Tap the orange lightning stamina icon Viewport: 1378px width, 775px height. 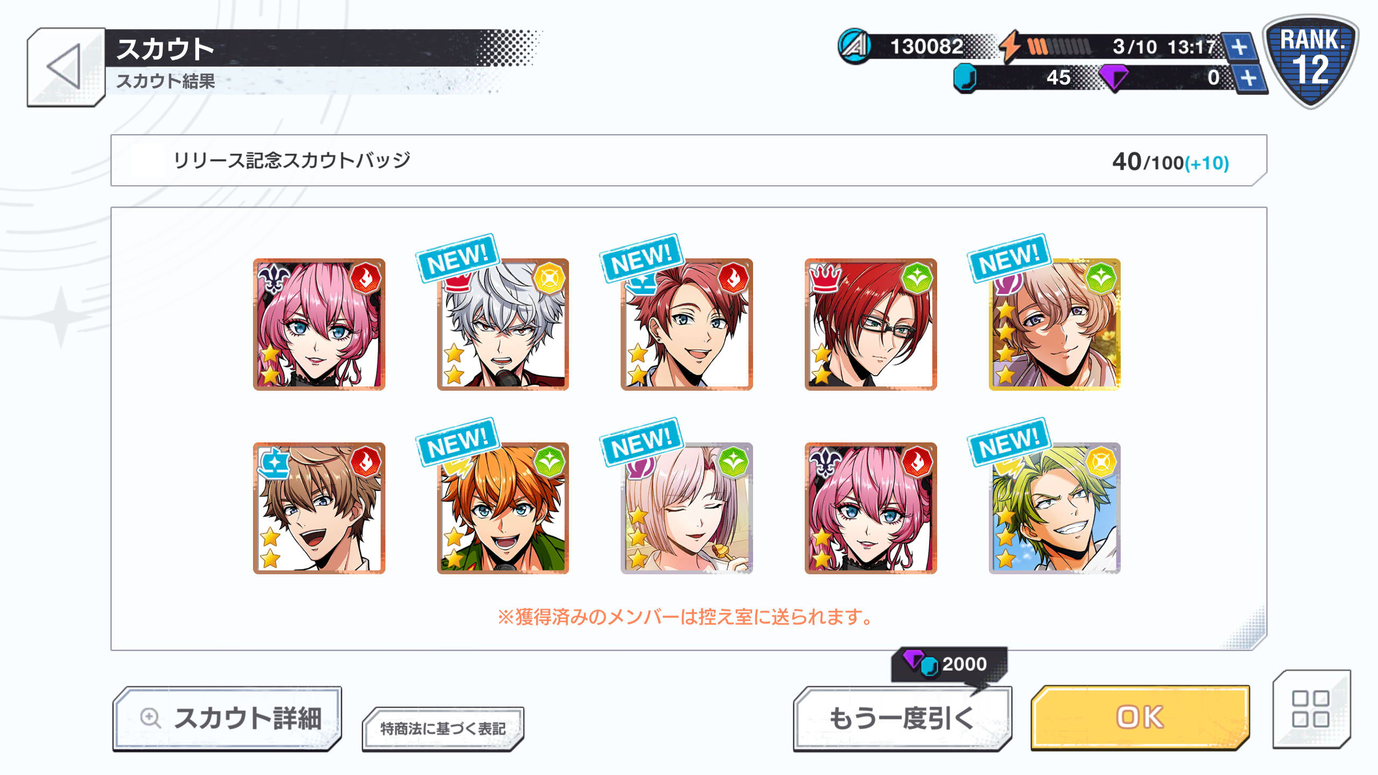click(x=1011, y=46)
